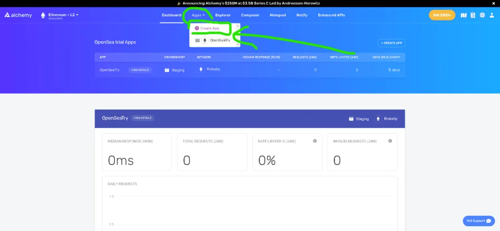Viewport: 500px width, 231px height.
Task: Click the REQUESTS (24H) column header
Action: [305, 57]
